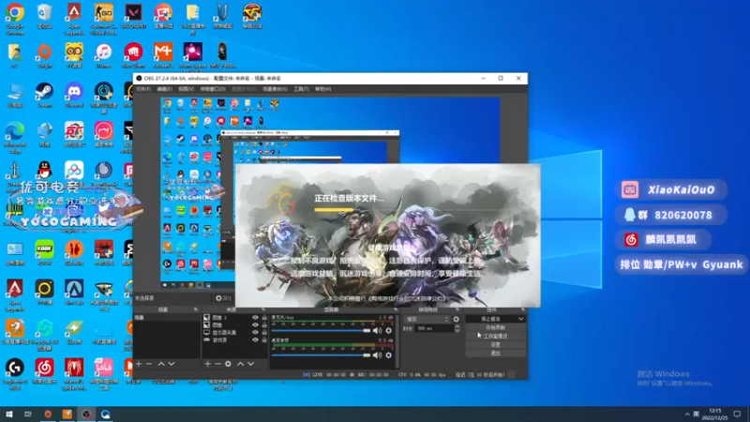
Task: Undock the Sources panel via header icon
Action: click(x=263, y=309)
